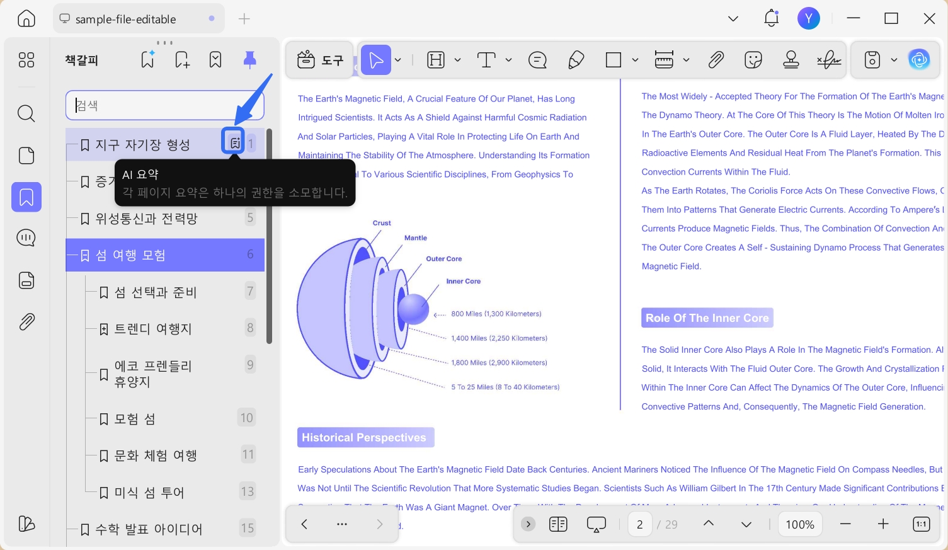Viewport: 948px width, 550px height.
Task: Select the measure ruler tool
Action: [664, 60]
